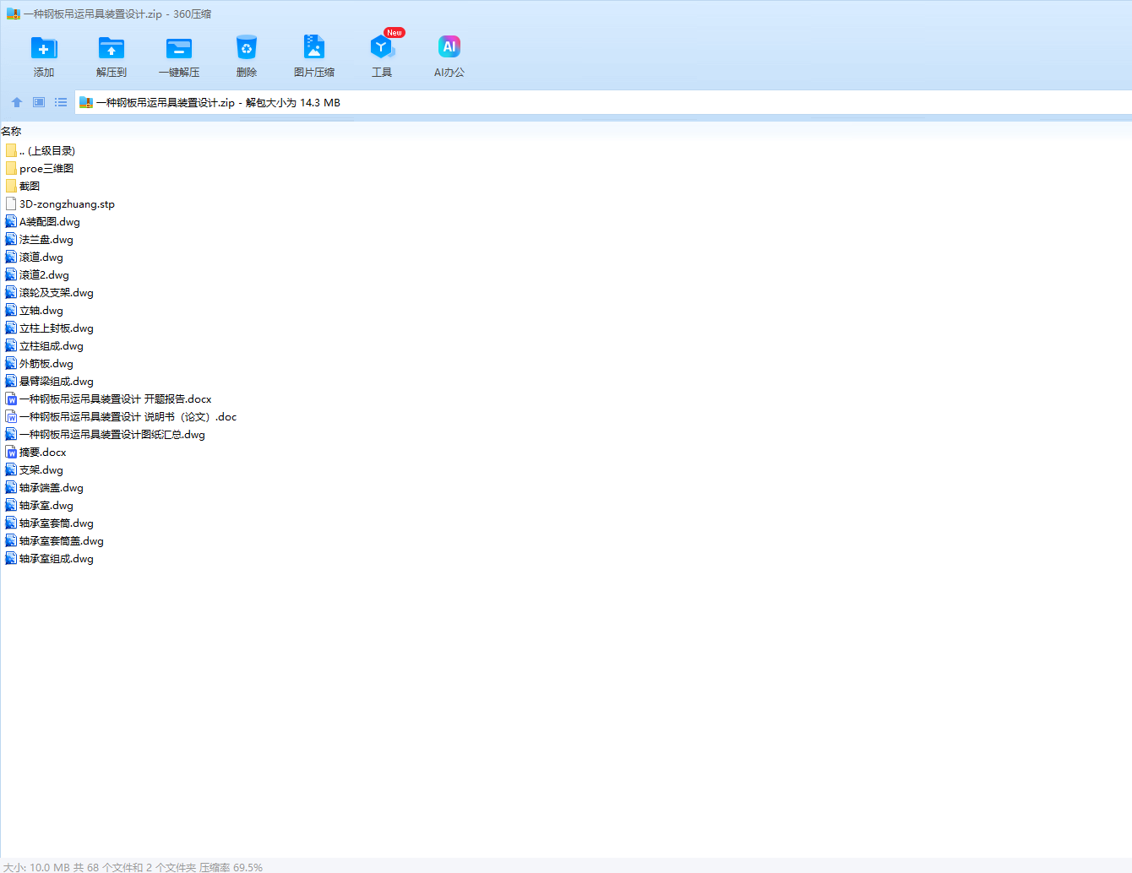Switch to the icon view mode button
1132x873 pixels.
39,102
